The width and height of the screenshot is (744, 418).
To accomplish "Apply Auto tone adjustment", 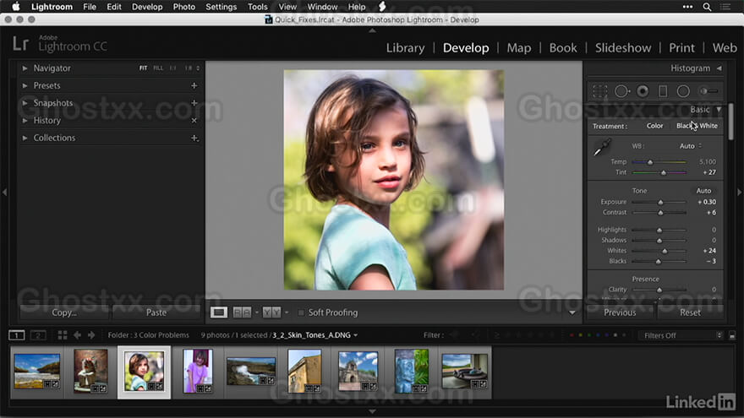I will pos(703,191).
